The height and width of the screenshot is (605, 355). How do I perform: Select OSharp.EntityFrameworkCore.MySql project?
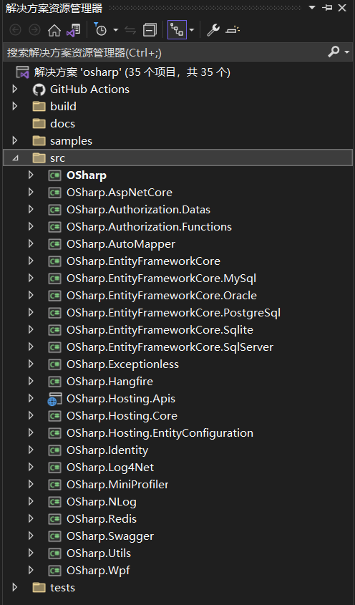(161, 279)
